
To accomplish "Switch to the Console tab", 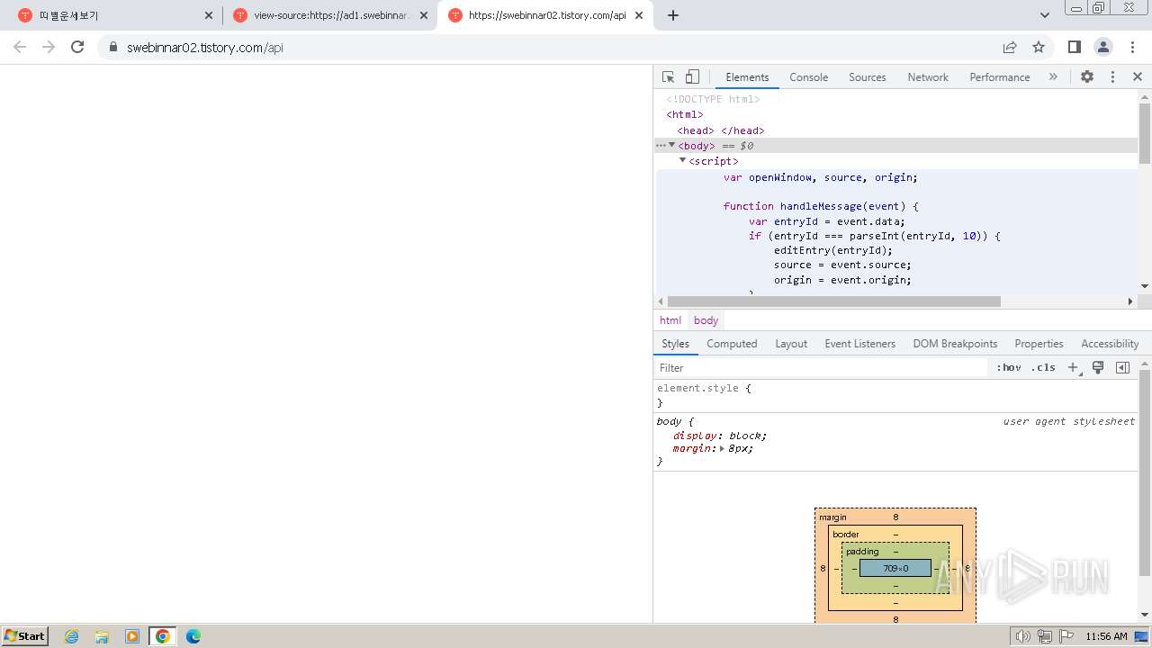I will coord(808,77).
